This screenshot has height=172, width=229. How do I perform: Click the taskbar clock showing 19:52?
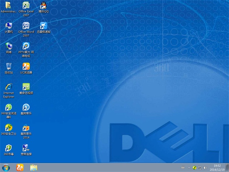point(218,167)
